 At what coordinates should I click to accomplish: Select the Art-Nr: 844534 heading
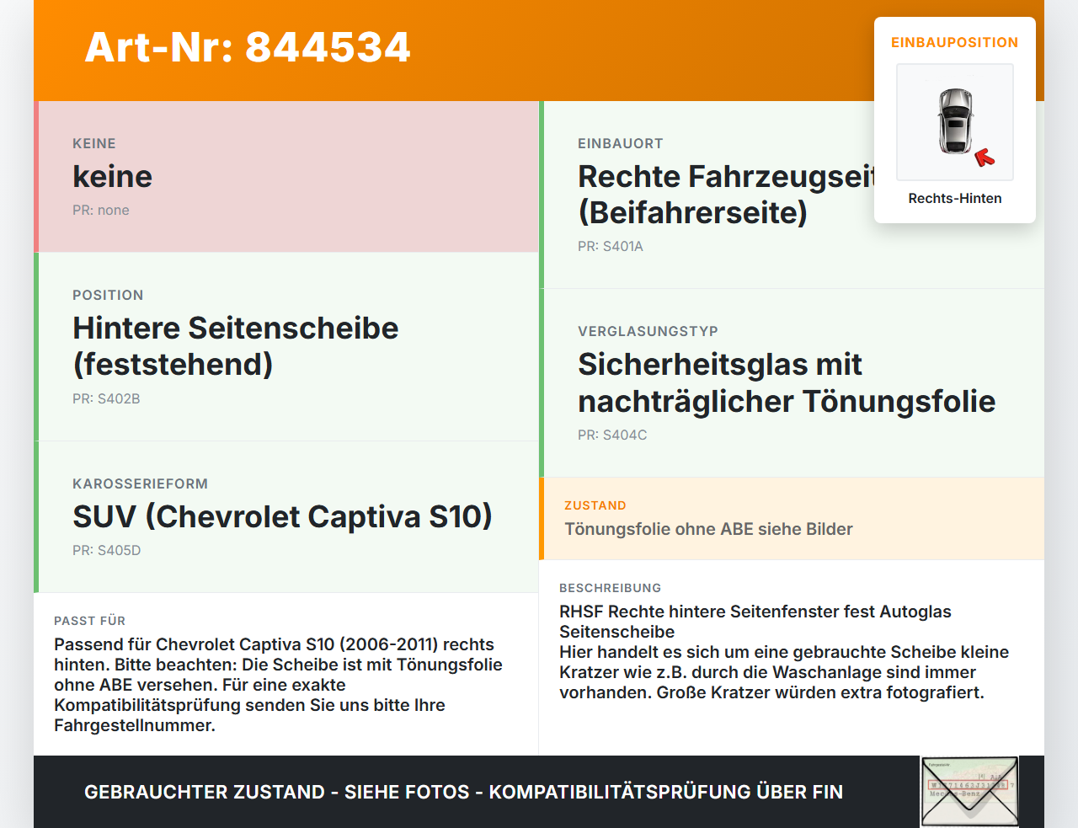pos(248,47)
